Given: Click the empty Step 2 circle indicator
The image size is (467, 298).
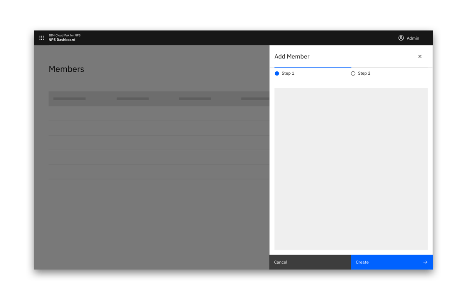Looking at the screenshot, I should coord(353,73).
